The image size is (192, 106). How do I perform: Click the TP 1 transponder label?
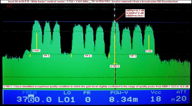133,56
